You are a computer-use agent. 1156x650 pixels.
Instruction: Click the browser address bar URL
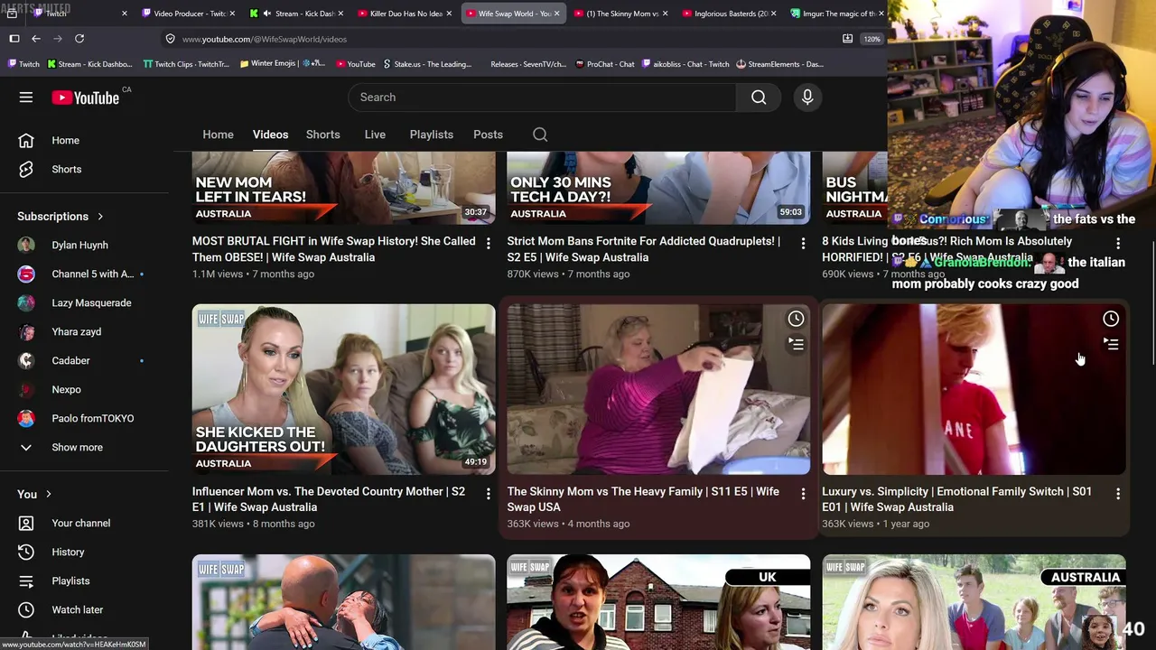point(264,39)
